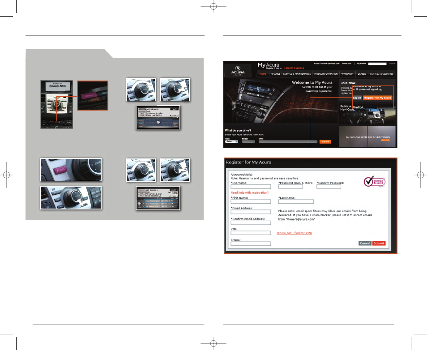Click Submit under What do you drive
Viewport: 427px width, 350px height.
[x=325, y=141]
